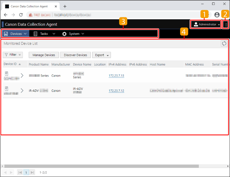The width and height of the screenshot is (230, 177).
Task: Open the Export dropdown menu
Action: 101,55
